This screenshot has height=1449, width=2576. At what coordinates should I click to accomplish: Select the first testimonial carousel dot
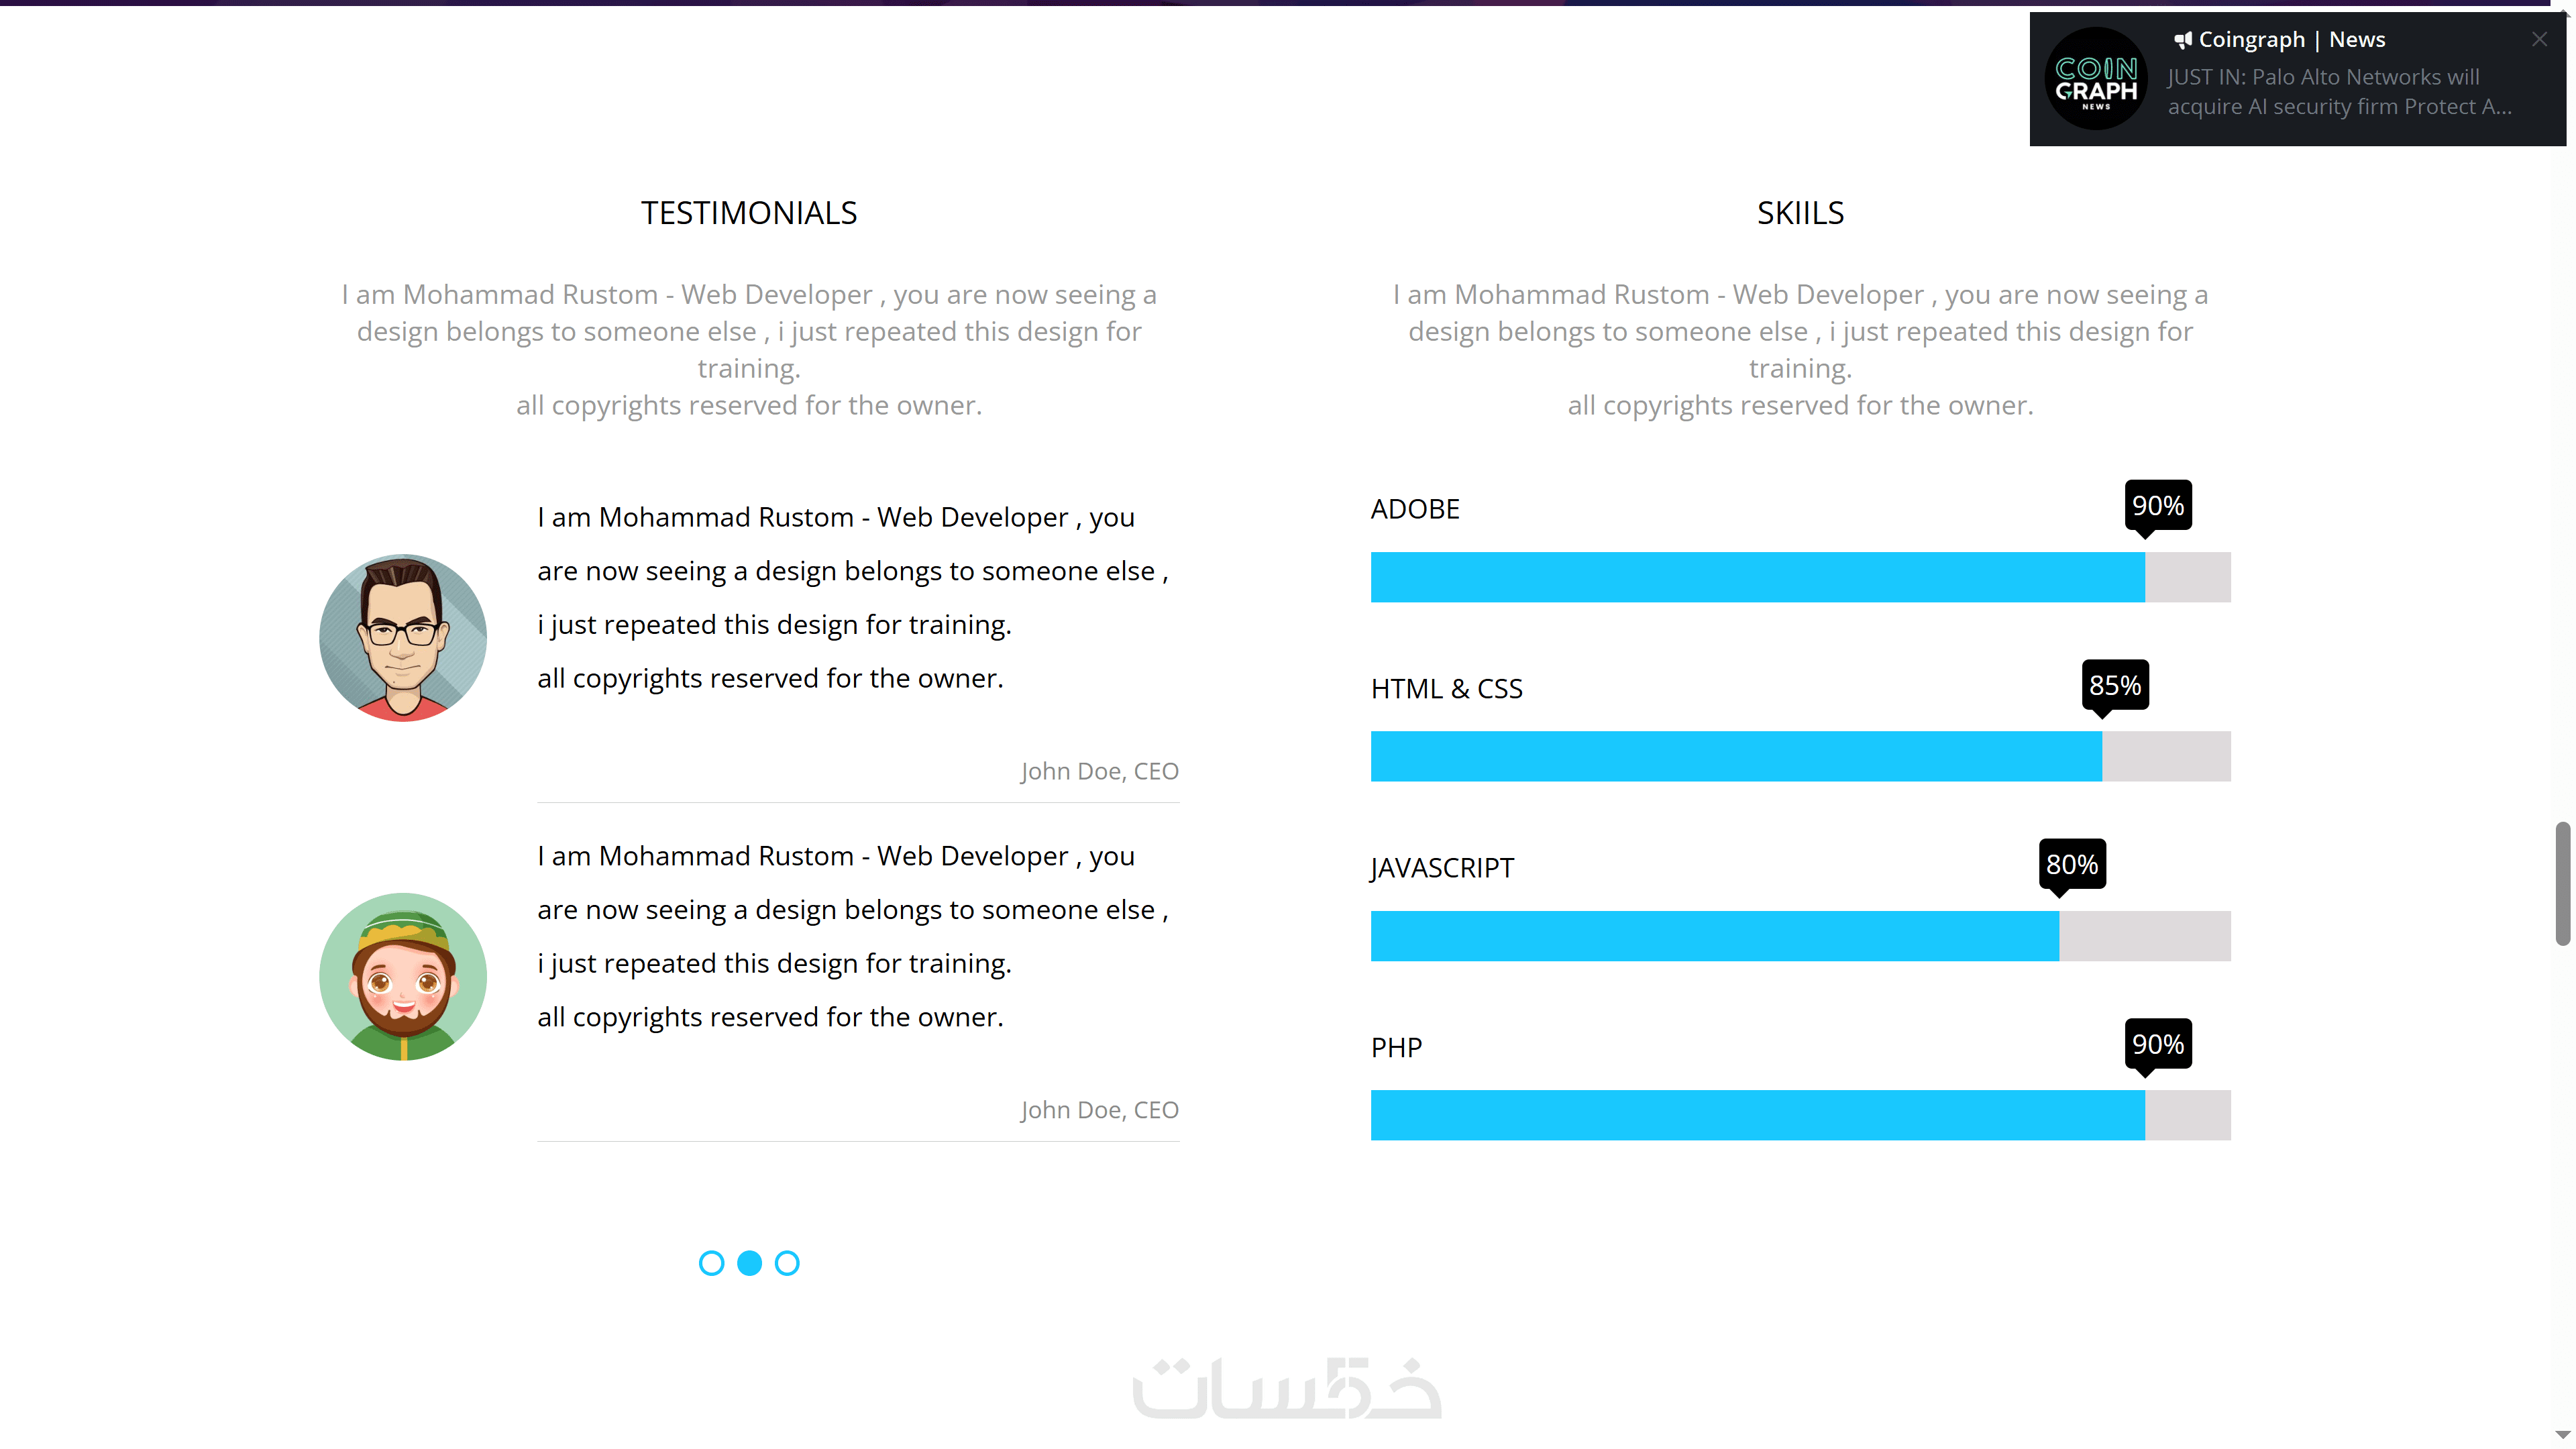pyautogui.click(x=711, y=1263)
